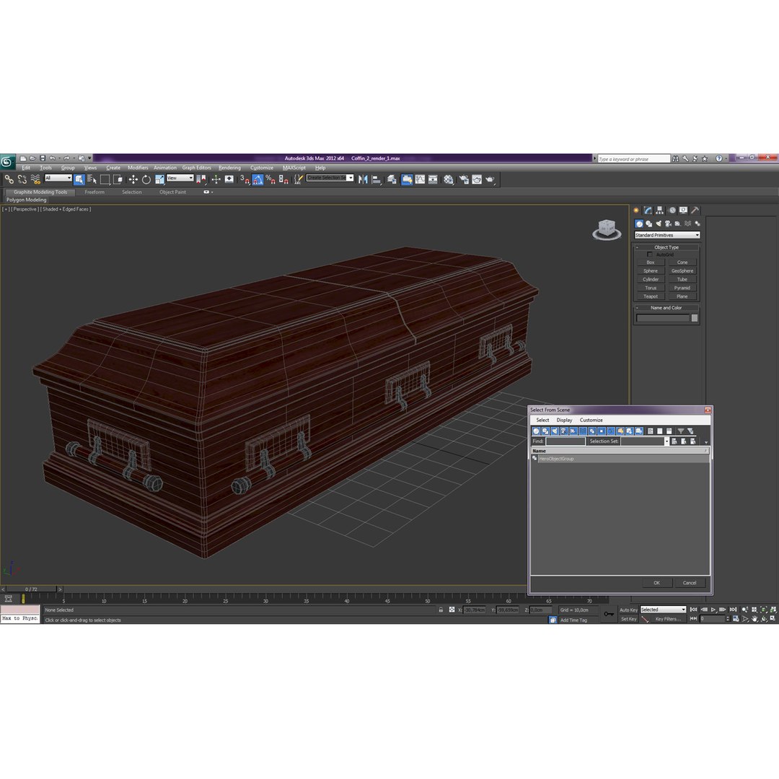Collapse the Object Type rollout
Viewport: 779px width, 779px height.
coord(666,247)
